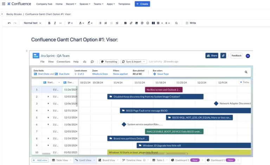Open the text color dropdown
Screen dimensions: 270x165
(x=82, y=23)
